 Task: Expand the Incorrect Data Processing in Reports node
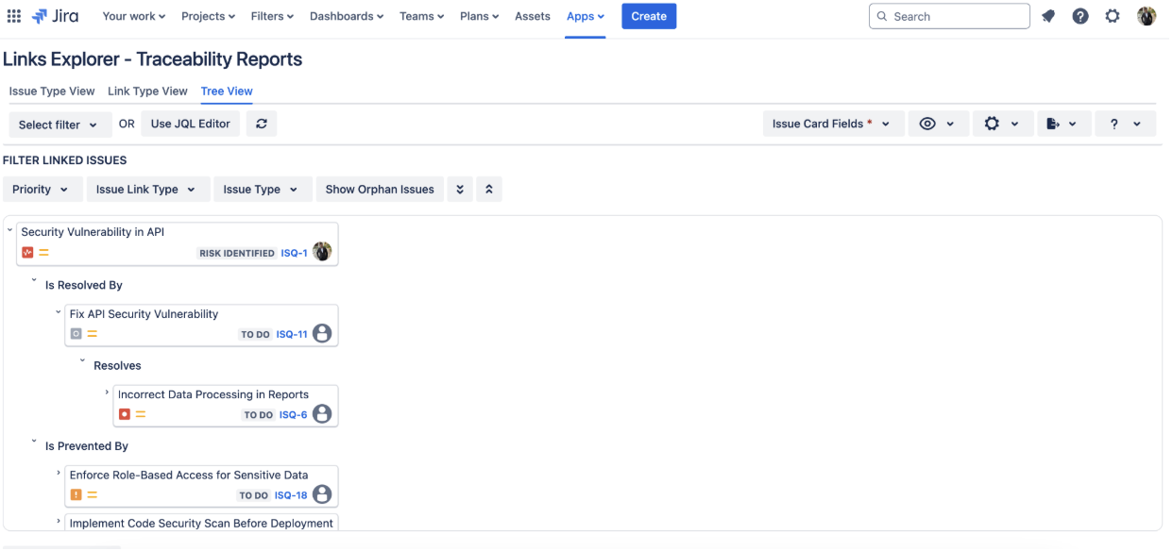pos(107,392)
